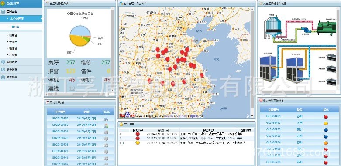Expand the 山东省 tree node arrow
Screen dimensions: 341x166
[x=7, y=35]
